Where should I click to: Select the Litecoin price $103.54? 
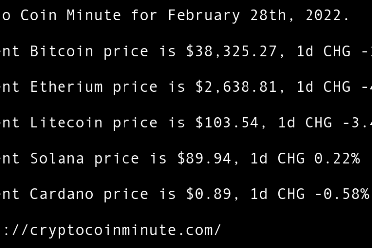pyautogui.click(x=226, y=123)
